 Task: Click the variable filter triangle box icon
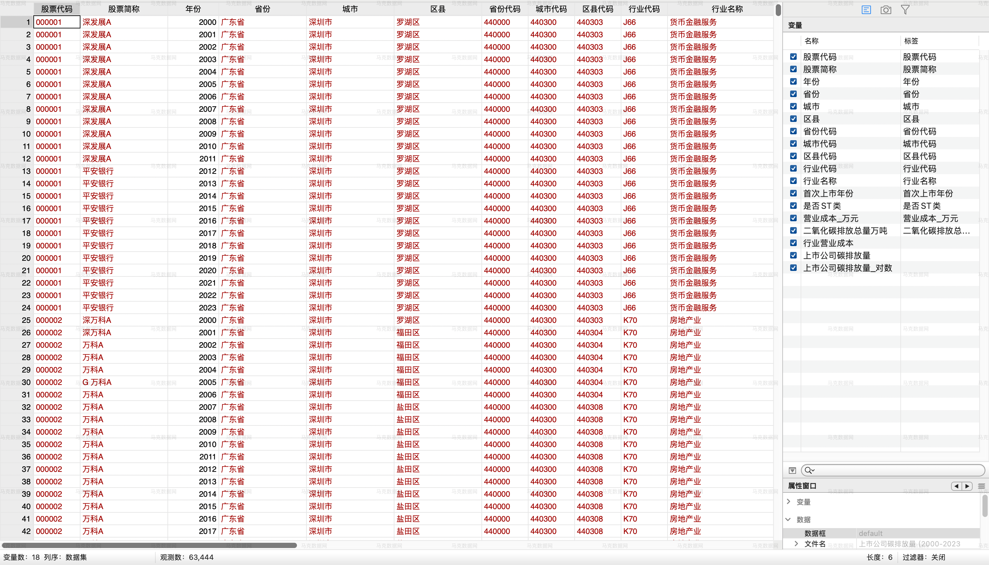pyautogui.click(x=792, y=470)
